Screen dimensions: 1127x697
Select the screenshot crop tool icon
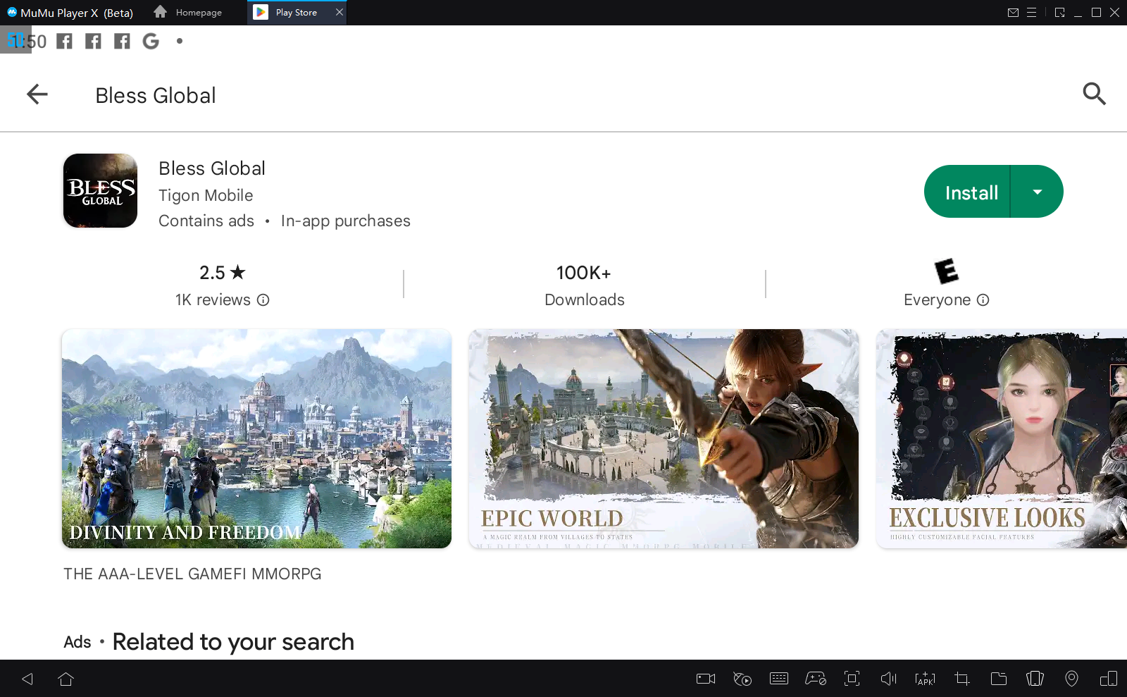961,679
